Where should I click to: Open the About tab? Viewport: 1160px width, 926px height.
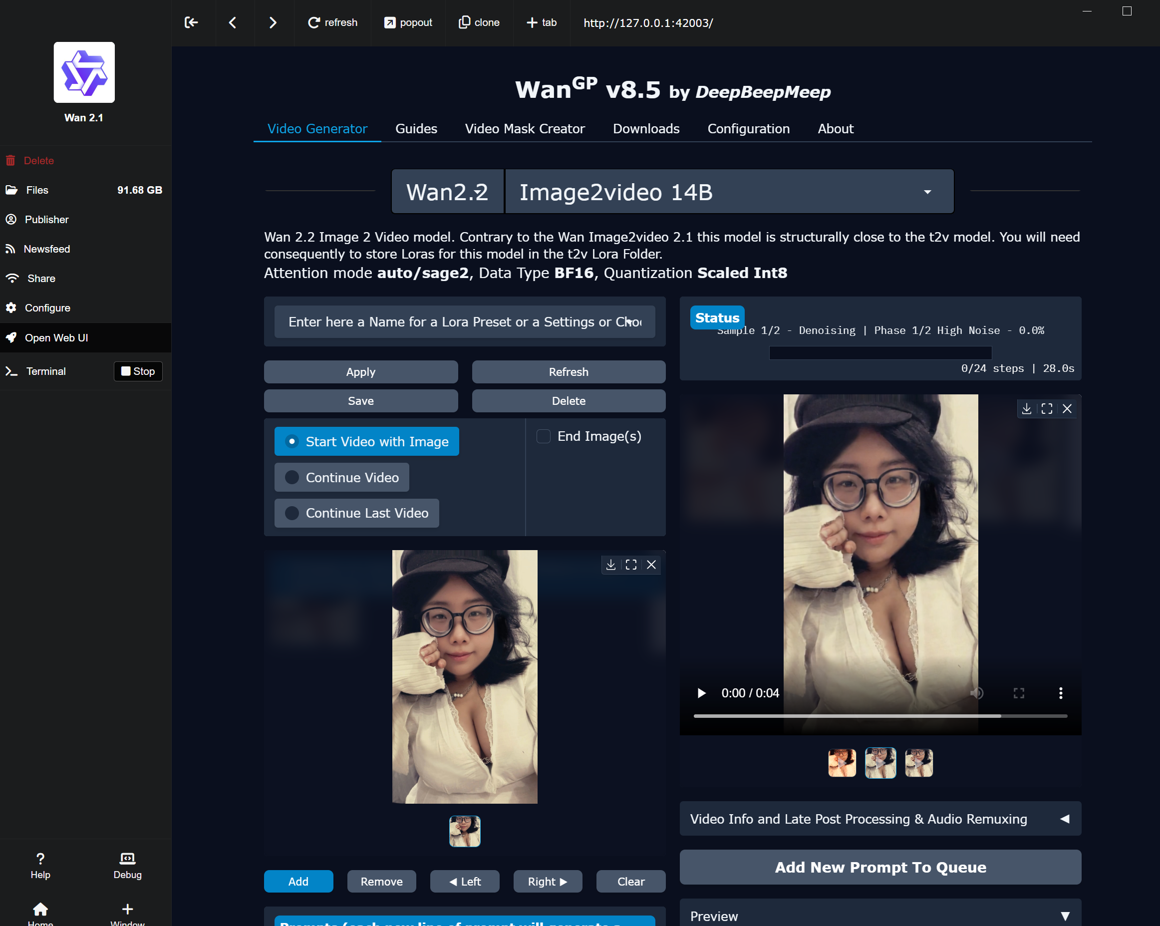(835, 129)
